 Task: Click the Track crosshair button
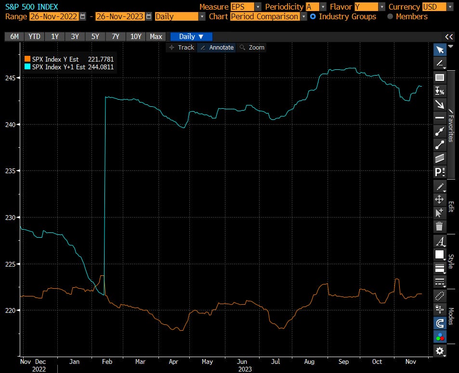[182, 47]
